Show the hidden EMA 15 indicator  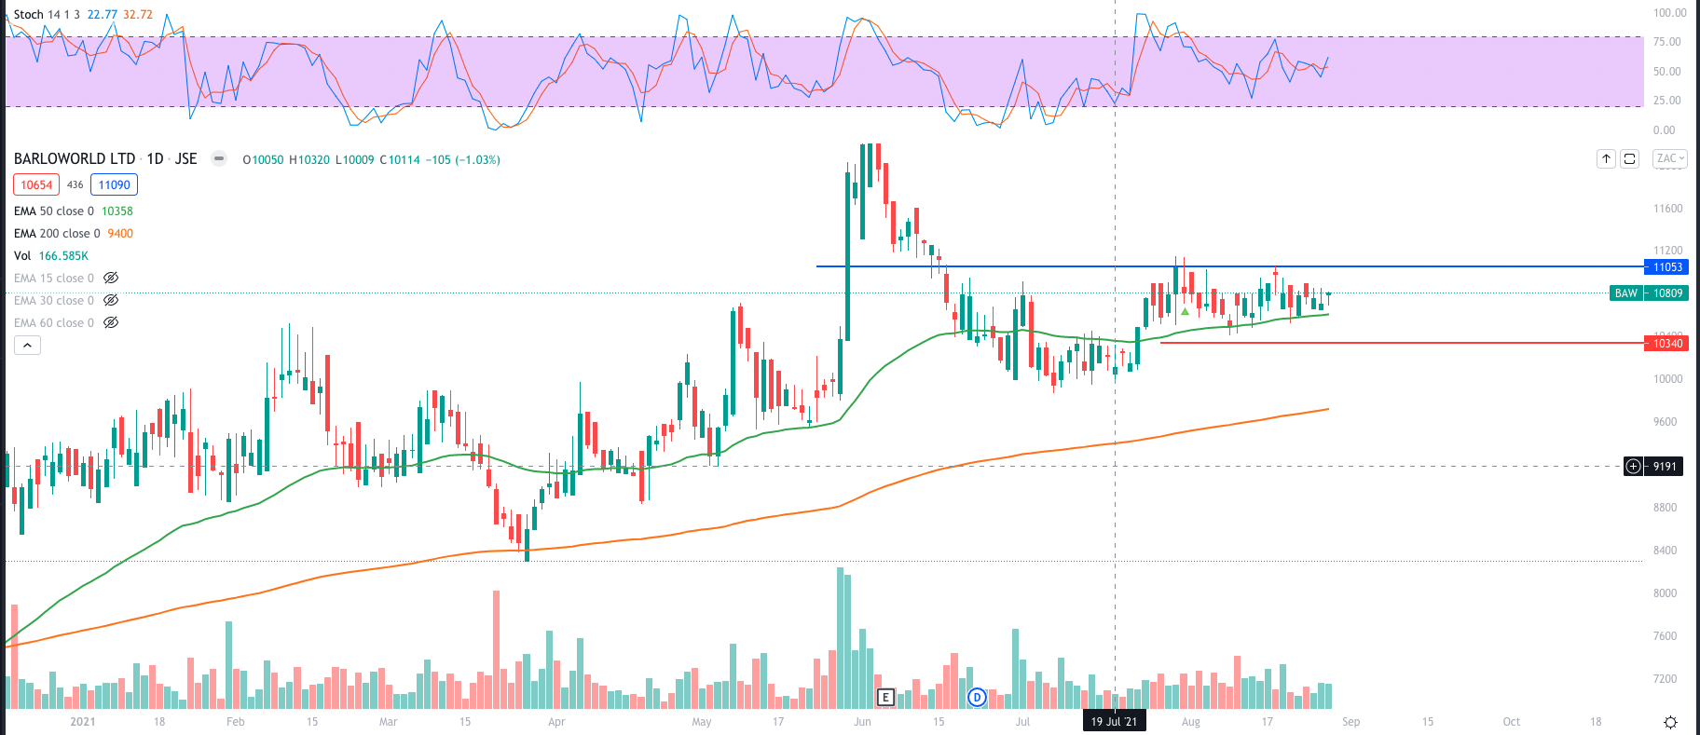[111, 278]
